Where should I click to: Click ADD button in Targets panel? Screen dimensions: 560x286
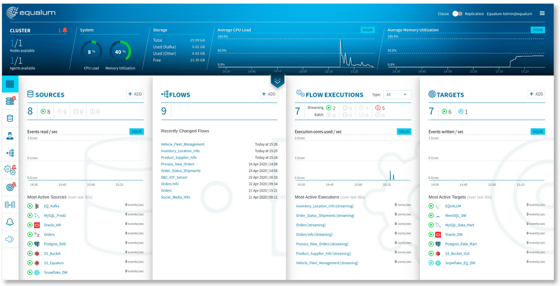537,94
